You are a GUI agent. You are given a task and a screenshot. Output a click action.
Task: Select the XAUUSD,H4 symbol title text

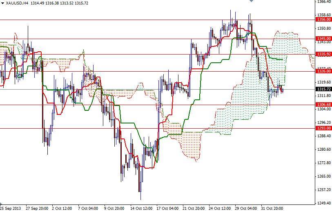18,3
